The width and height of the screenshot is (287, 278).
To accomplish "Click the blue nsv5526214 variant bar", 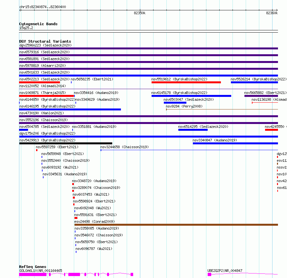I will (254, 82).
